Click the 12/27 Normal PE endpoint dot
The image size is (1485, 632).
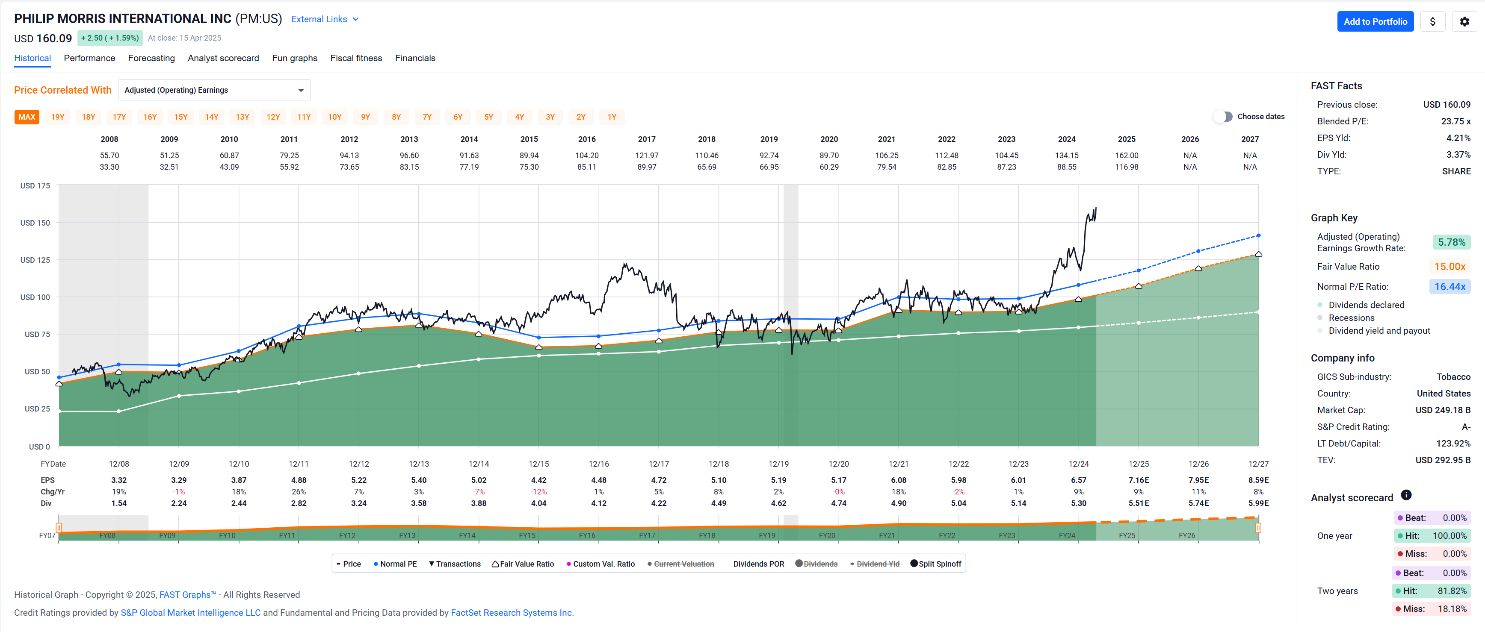coord(1258,235)
